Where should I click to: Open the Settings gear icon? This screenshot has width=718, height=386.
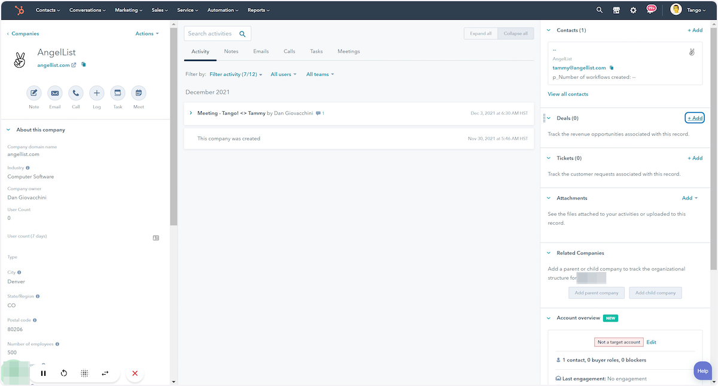pyautogui.click(x=633, y=10)
